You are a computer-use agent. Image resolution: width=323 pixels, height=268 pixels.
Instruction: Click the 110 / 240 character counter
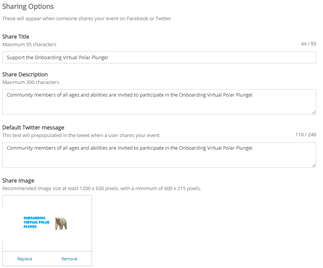pyautogui.click(x=305, y=135)
